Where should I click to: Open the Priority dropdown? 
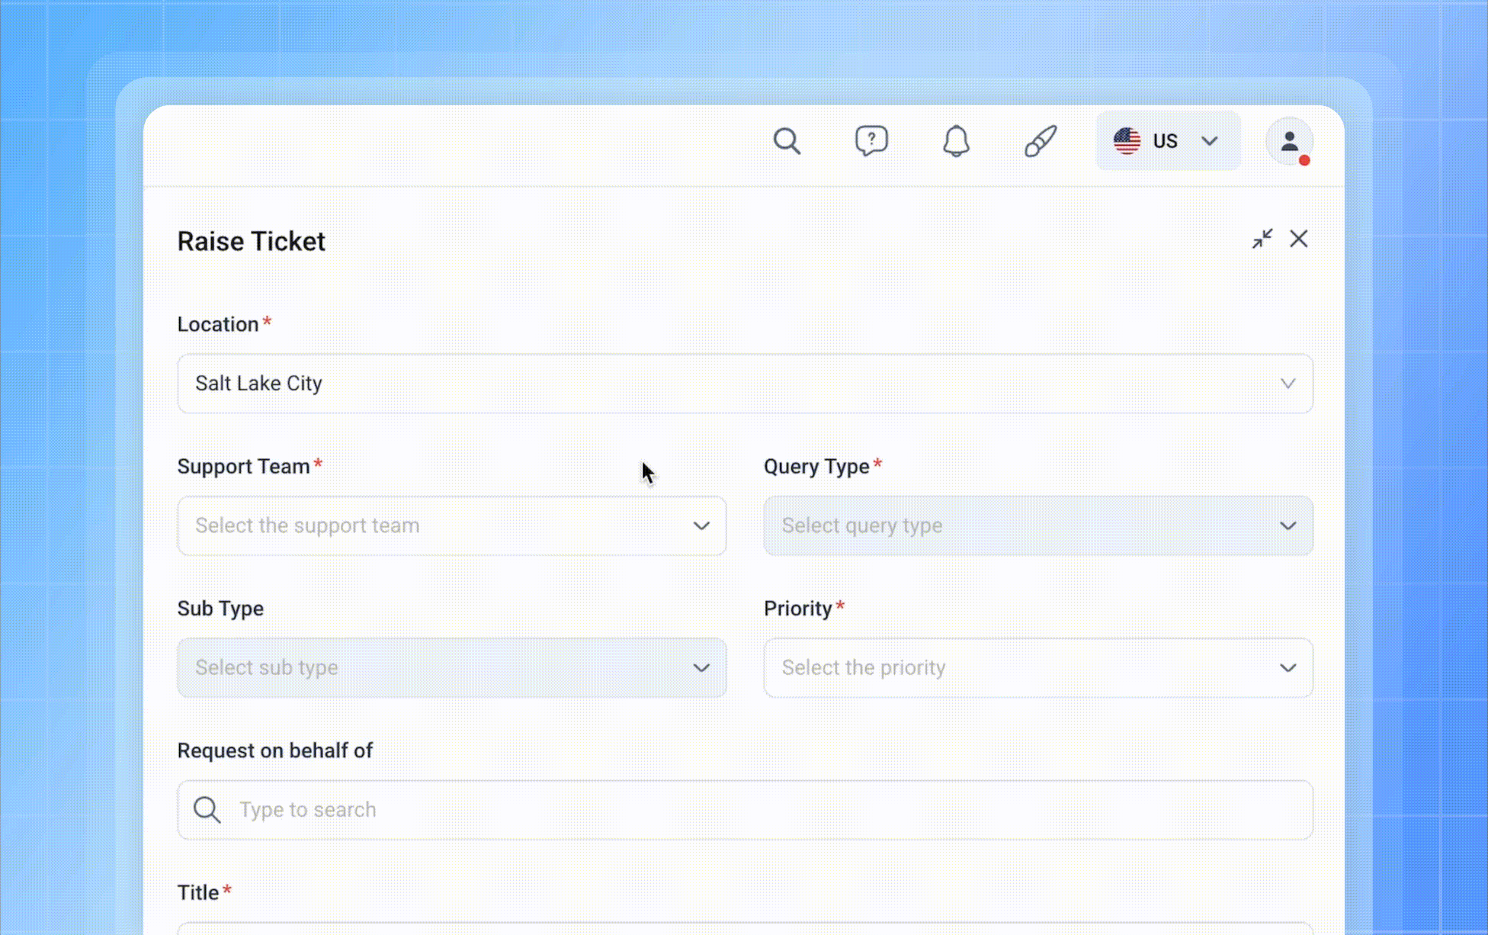1038,668
